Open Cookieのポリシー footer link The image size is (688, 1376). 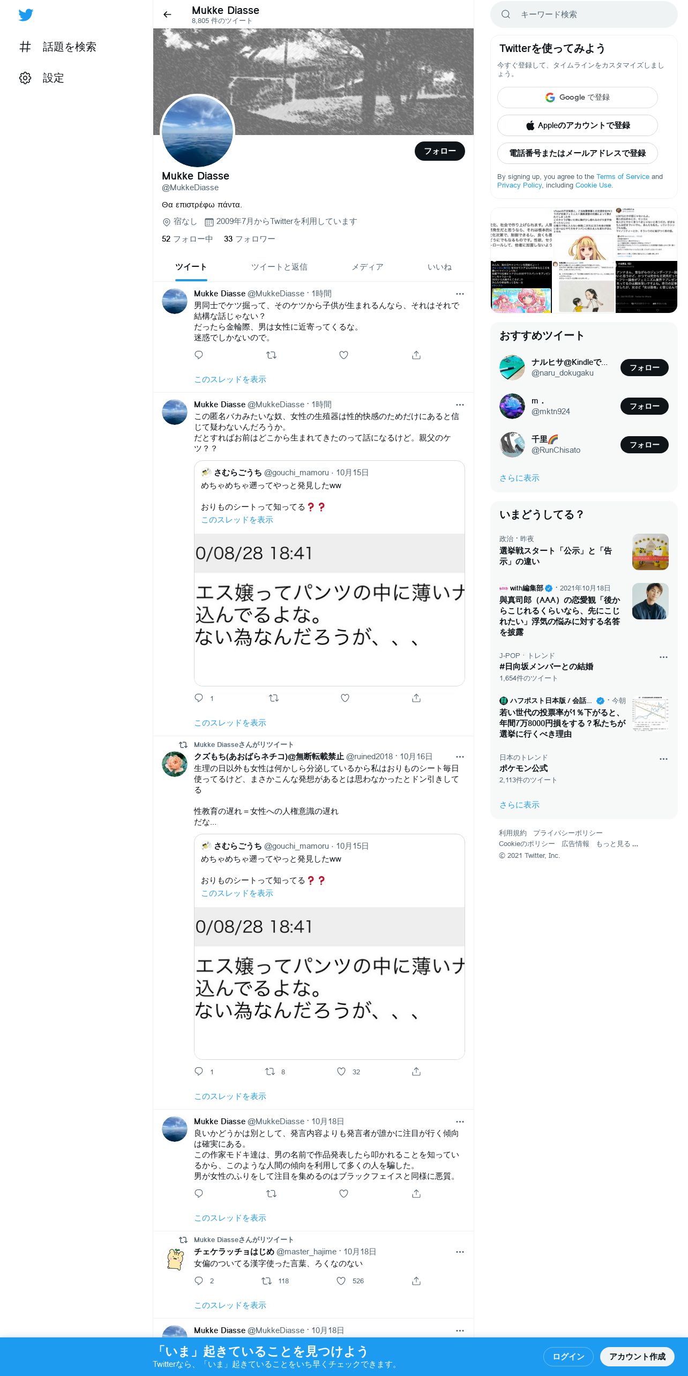pos(527,844)
